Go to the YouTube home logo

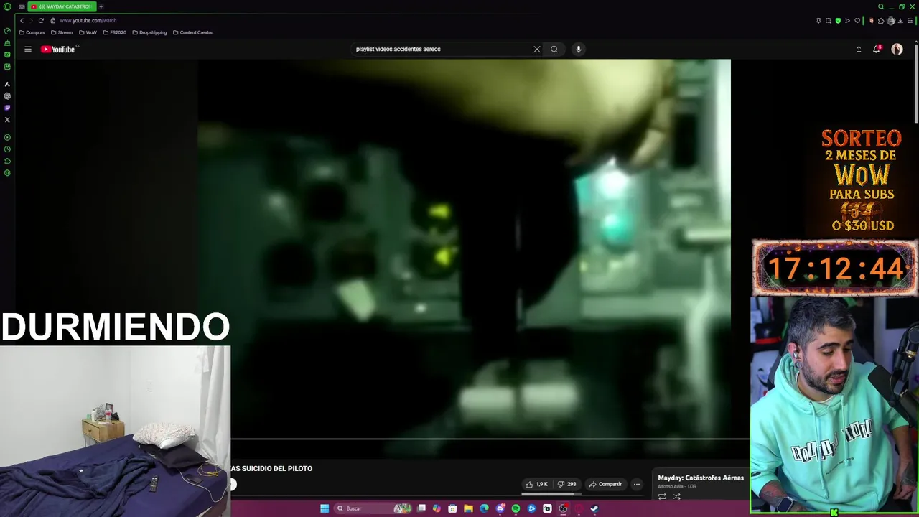pos(58,49)
